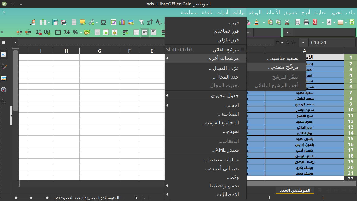
Task: Open the Navigator compass icon in sidebar
Action: pos(4,90)
